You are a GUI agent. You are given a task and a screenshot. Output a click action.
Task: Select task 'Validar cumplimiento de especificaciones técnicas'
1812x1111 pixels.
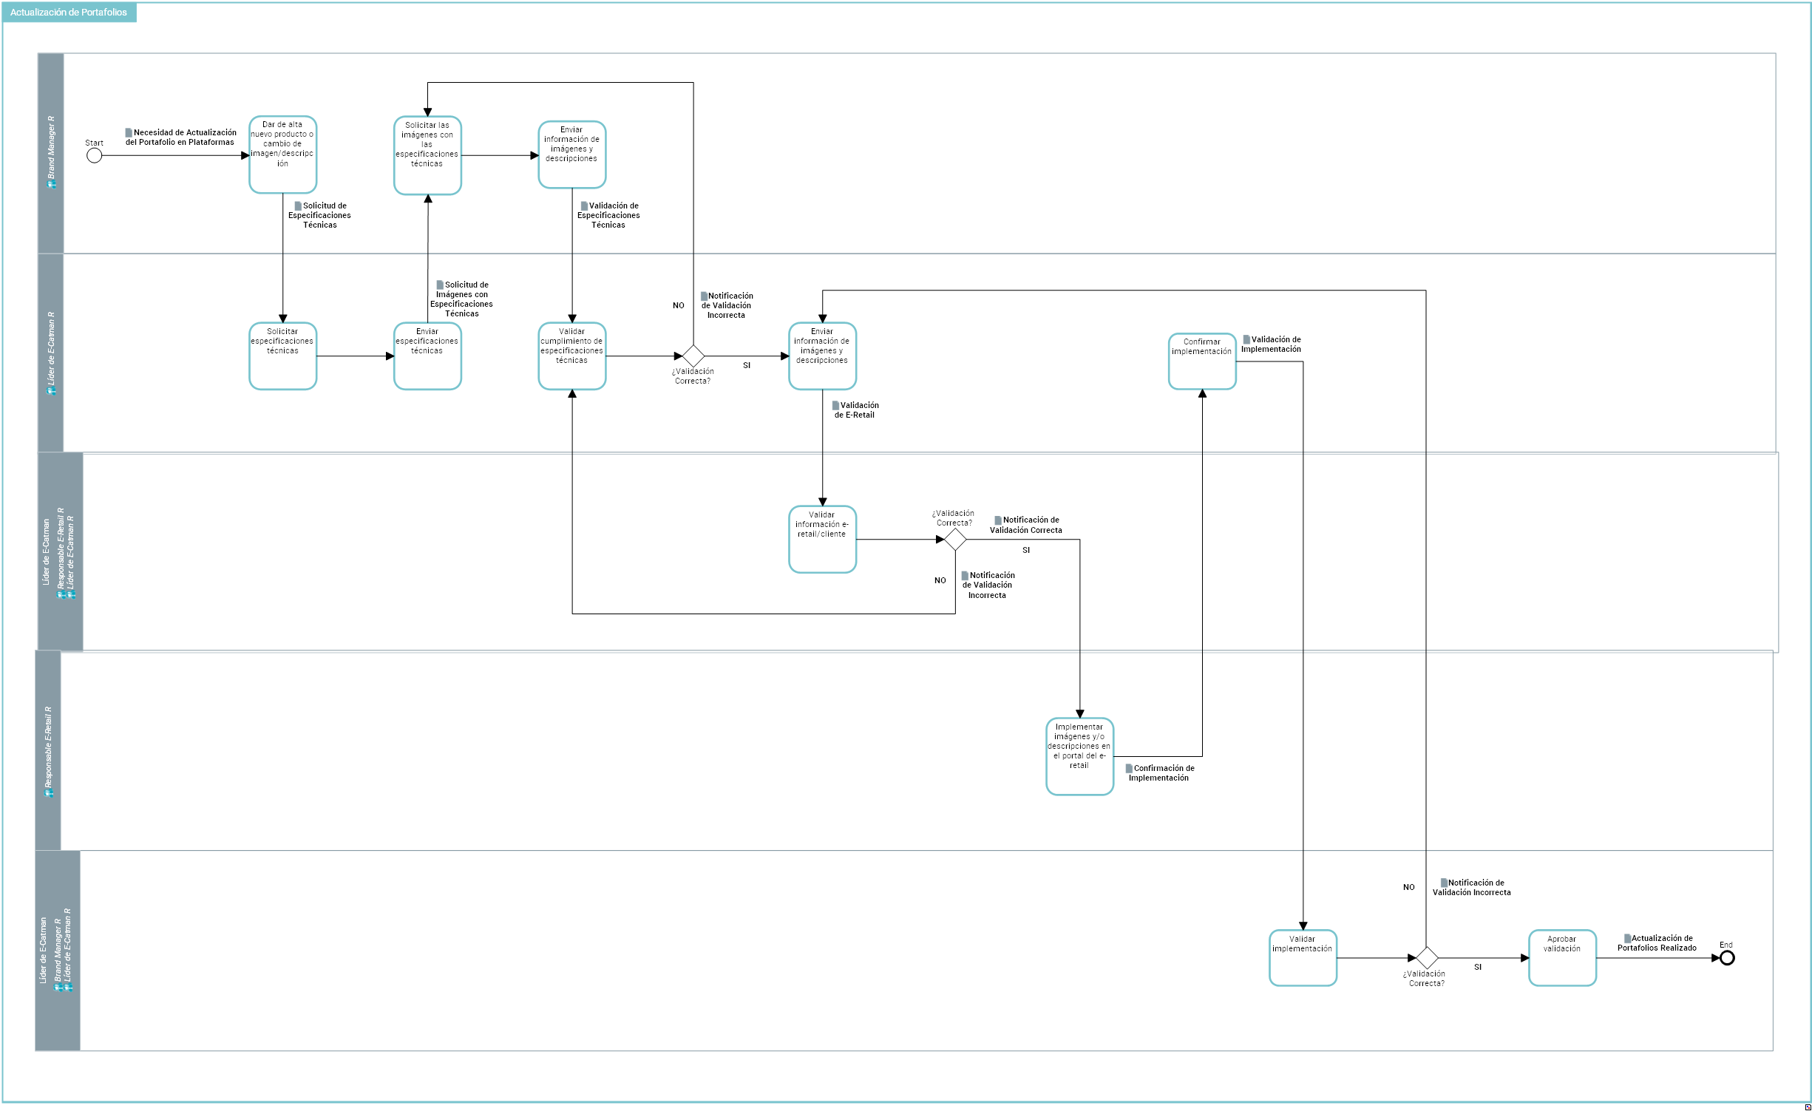pyautogui.click(x=572, y=356)
